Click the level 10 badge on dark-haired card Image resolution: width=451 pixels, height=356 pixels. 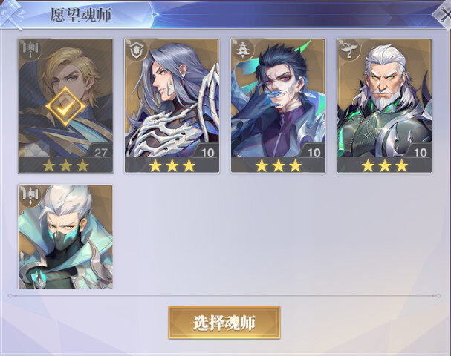click(314, 153)
